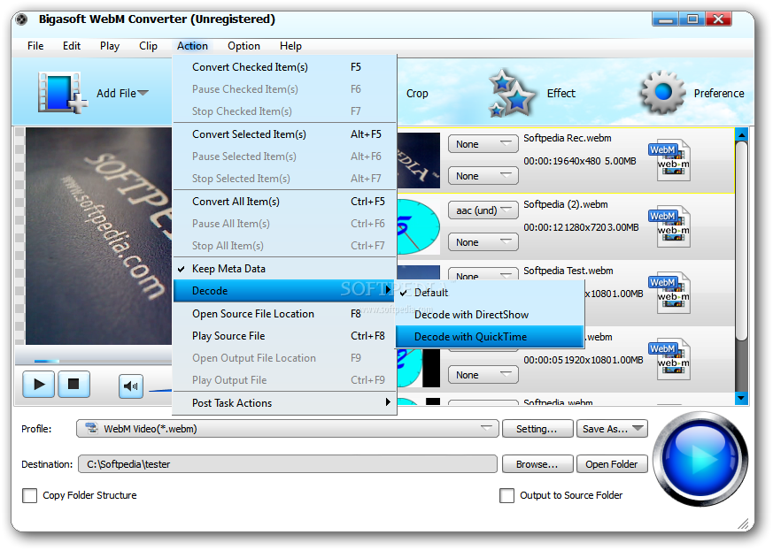The image size is (773, 550).
Task: Open the Play menu
Action: click(x=110, y=46)
